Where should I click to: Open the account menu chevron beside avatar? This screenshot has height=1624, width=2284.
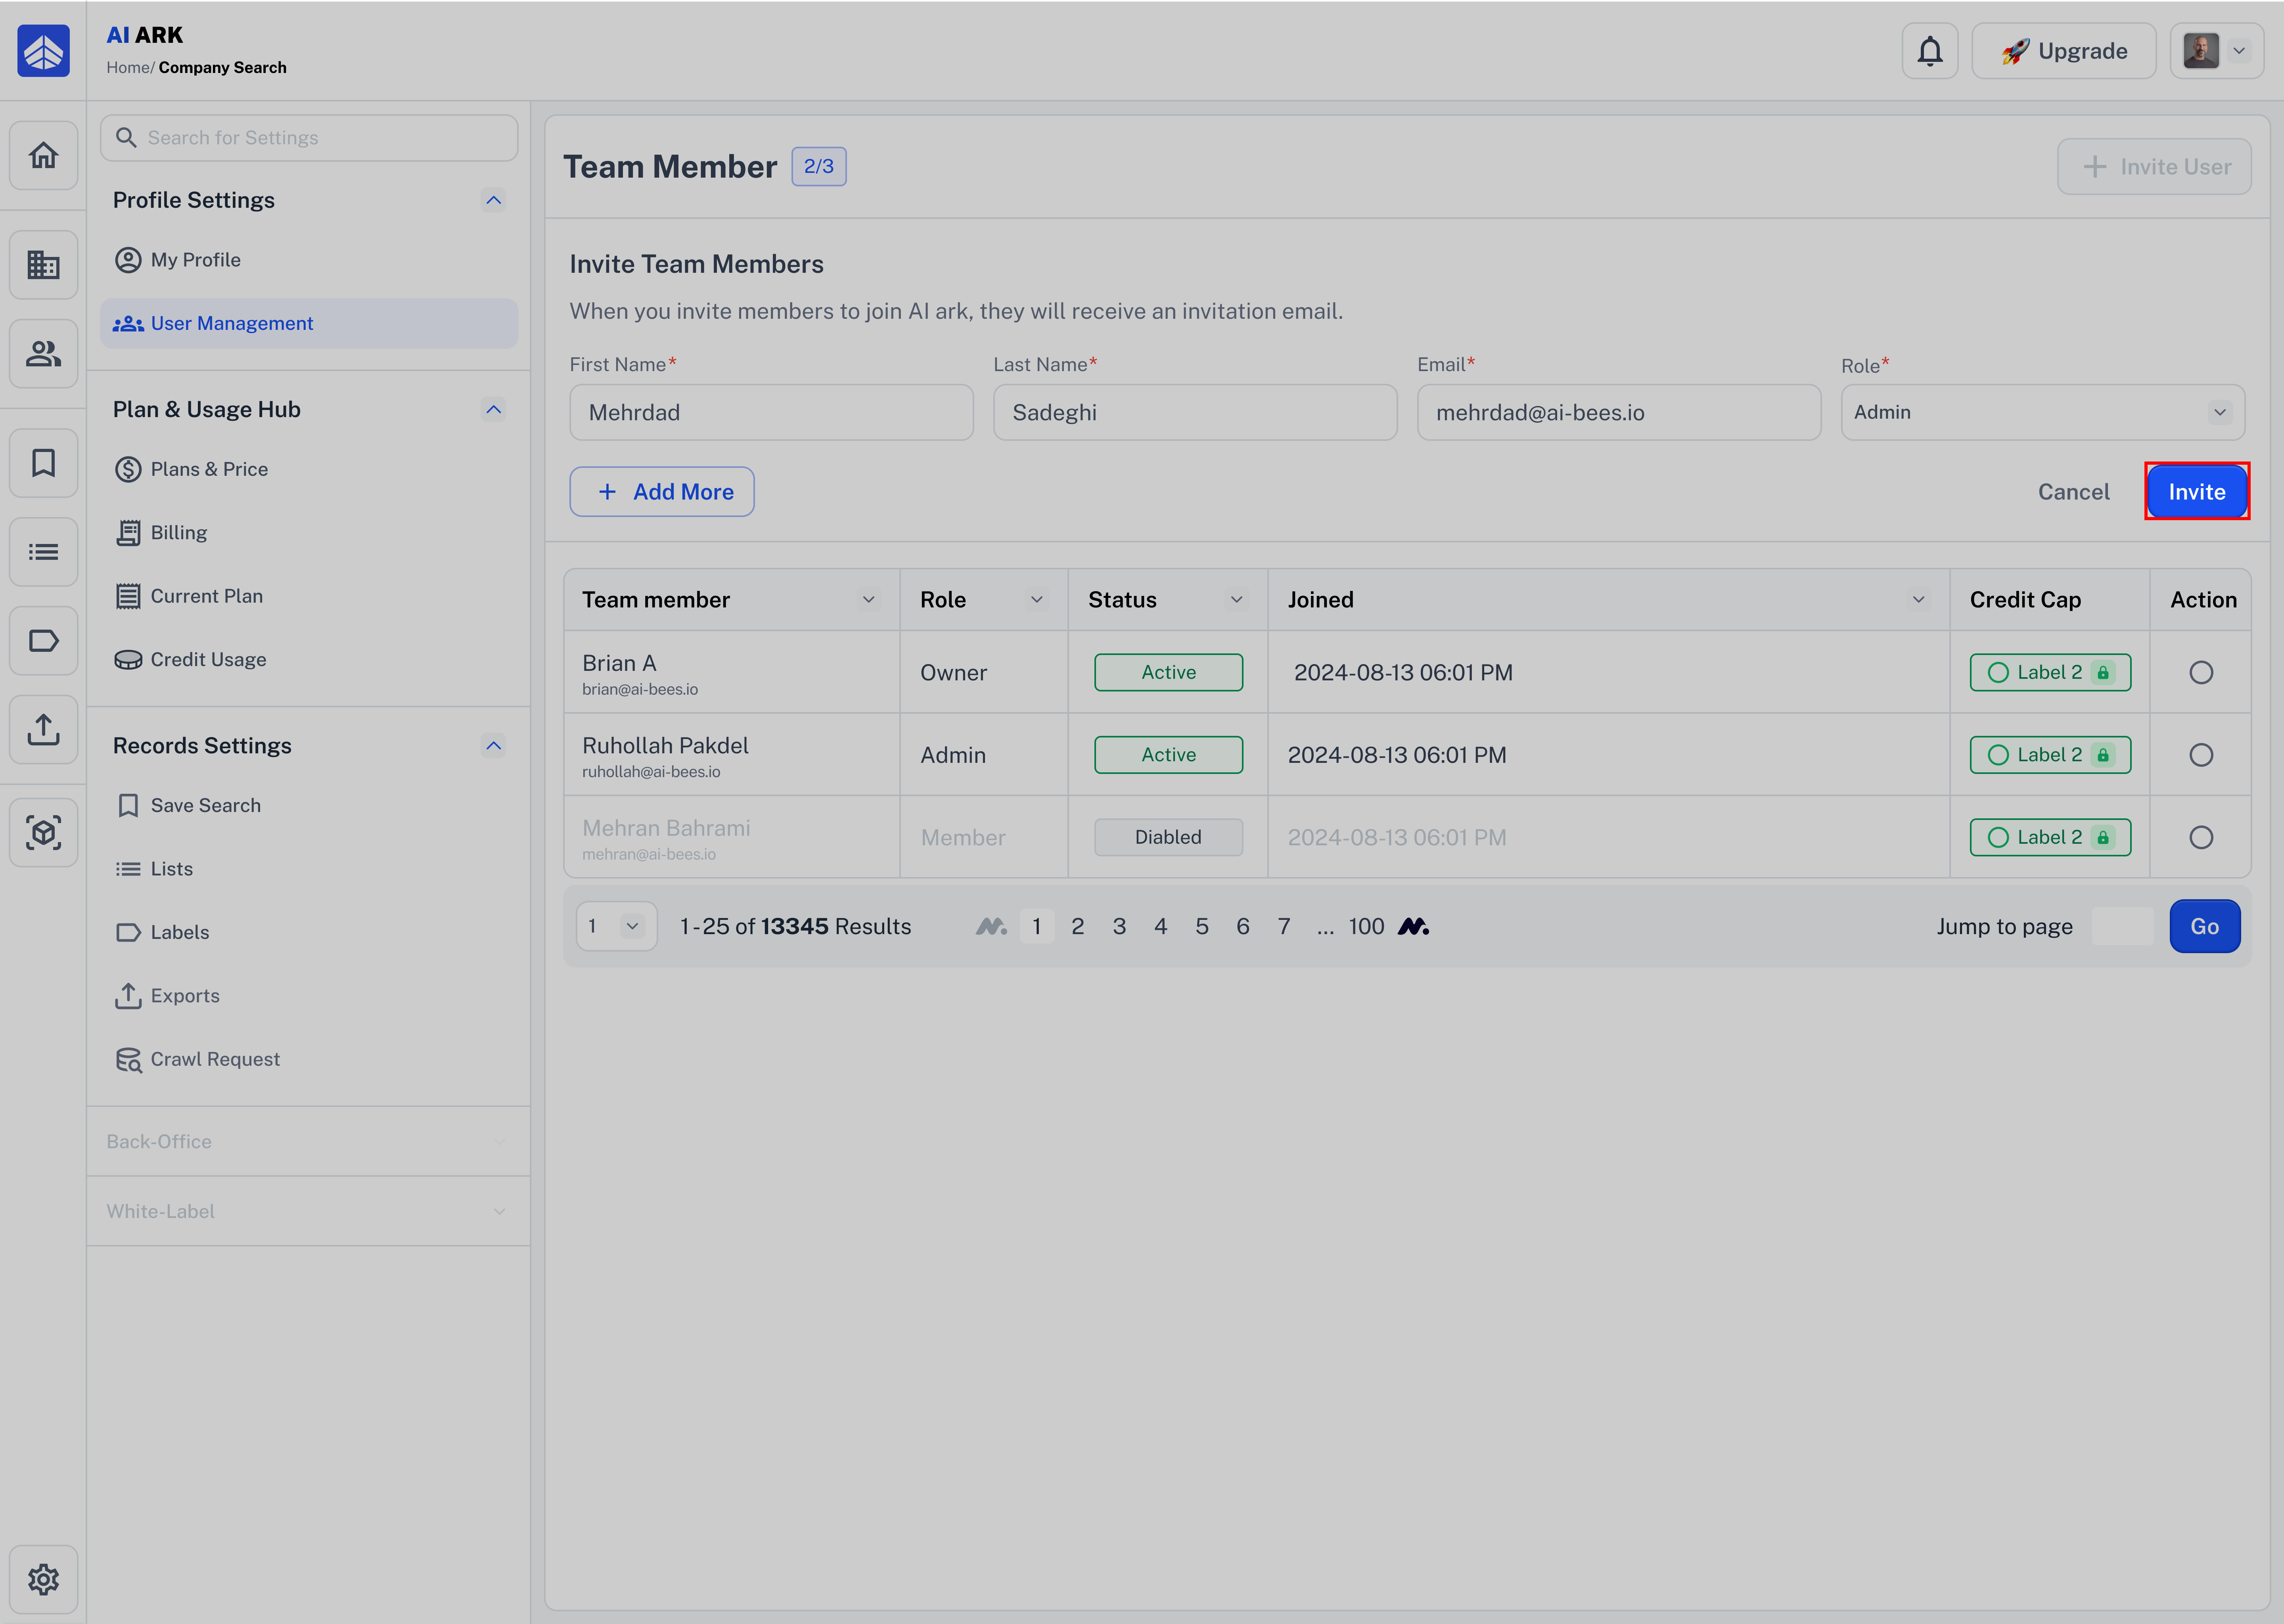[x=2239, y=51]
